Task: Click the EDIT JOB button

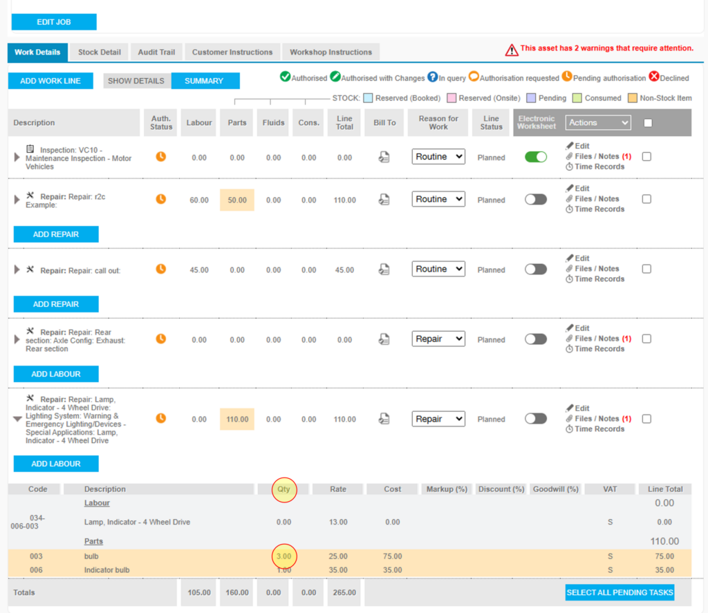Action: pos(54,21)
